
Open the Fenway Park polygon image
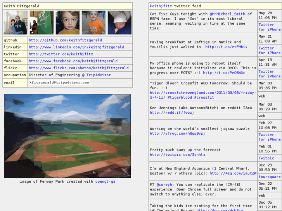click(x=67, y=136)
